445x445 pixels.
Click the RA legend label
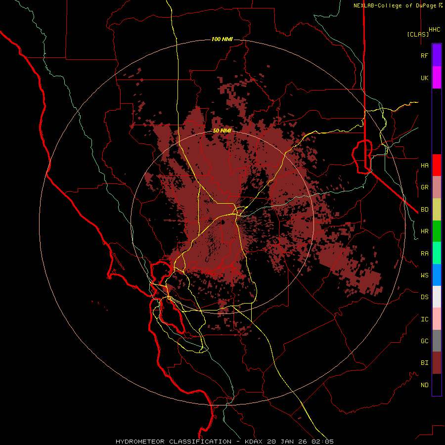(x=424, y=254)
